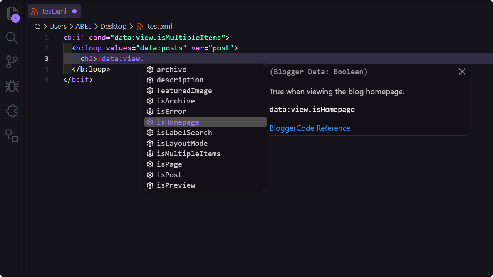
Task: Click the chevron between C: and Users
Action: (45, 27)
